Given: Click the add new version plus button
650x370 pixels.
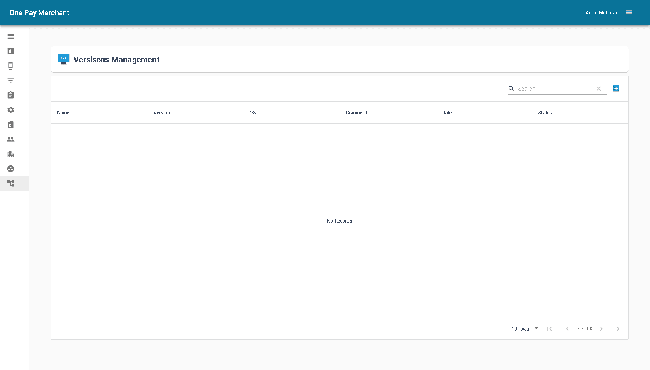Looking at the screenshot, I should 616,88.
